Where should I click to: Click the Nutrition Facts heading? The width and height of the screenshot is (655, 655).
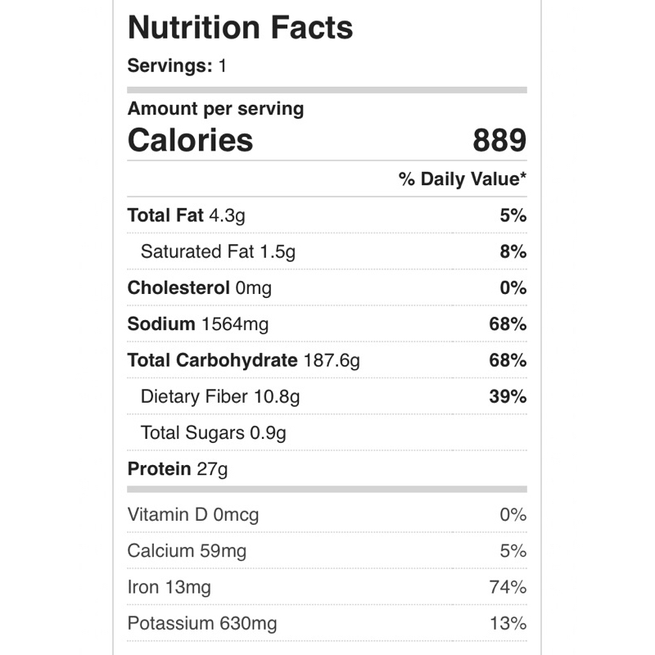(x=240, y=28)
